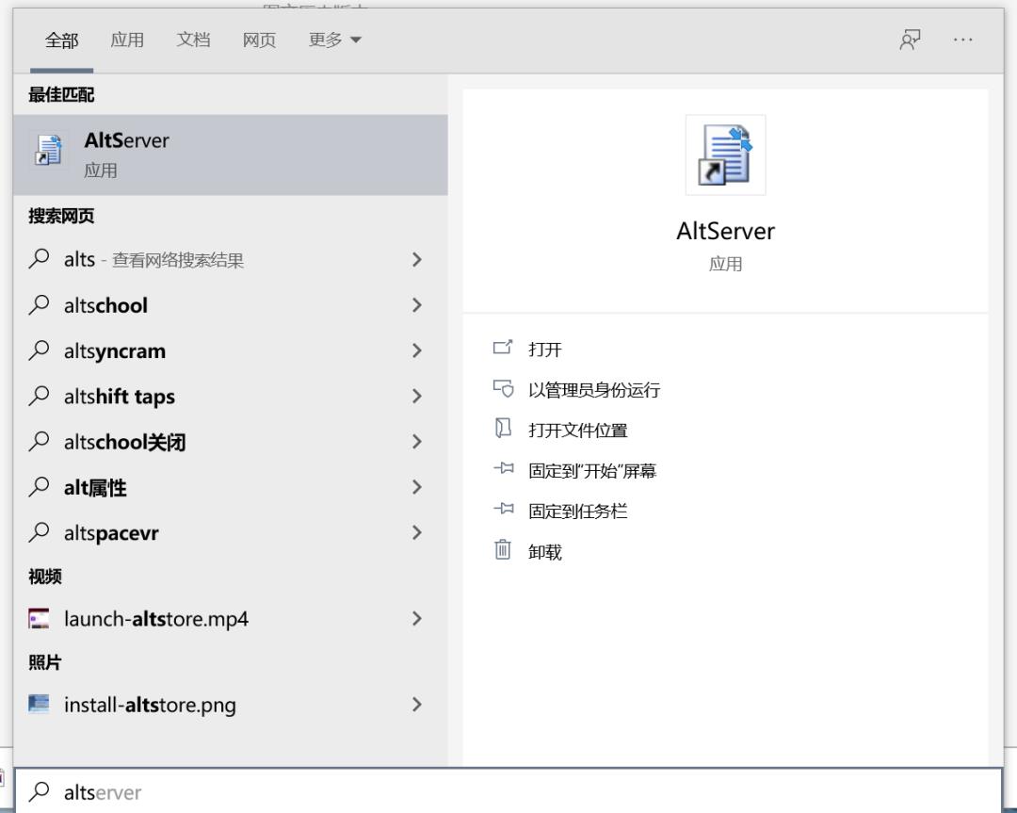Click the large AltServer icon in preview pane
Screen dimensions: 1017x813
click(725, 155)
